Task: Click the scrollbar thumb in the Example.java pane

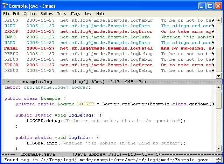Action: click(x=218, y=100)
